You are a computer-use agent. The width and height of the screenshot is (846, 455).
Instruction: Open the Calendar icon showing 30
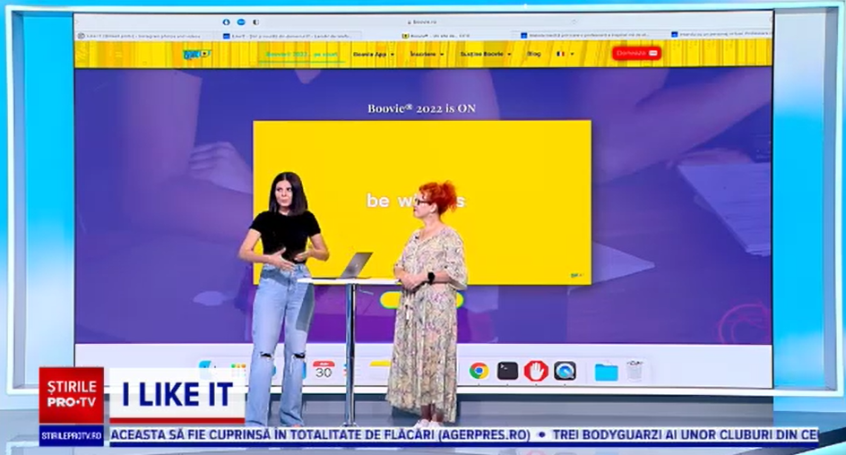[324, 370]
